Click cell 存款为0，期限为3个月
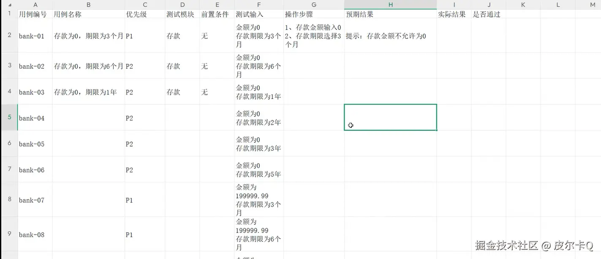Viewport: 601px width, 259px height. coord(89,36)
